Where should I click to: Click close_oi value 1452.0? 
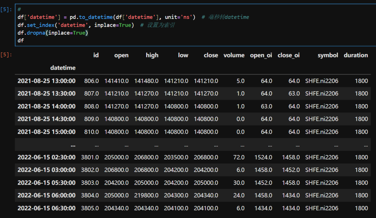point(291,170)
